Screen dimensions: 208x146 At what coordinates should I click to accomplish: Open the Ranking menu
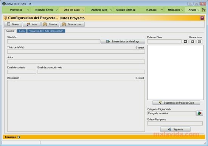[x=151, y=10]
